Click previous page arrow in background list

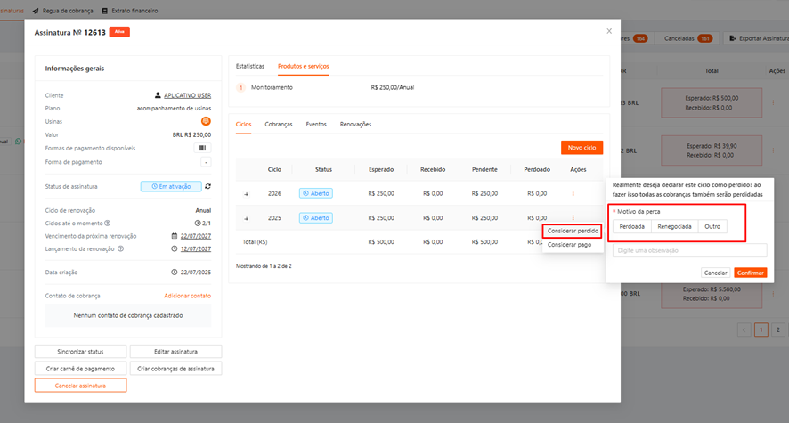(x=744, y=330)
